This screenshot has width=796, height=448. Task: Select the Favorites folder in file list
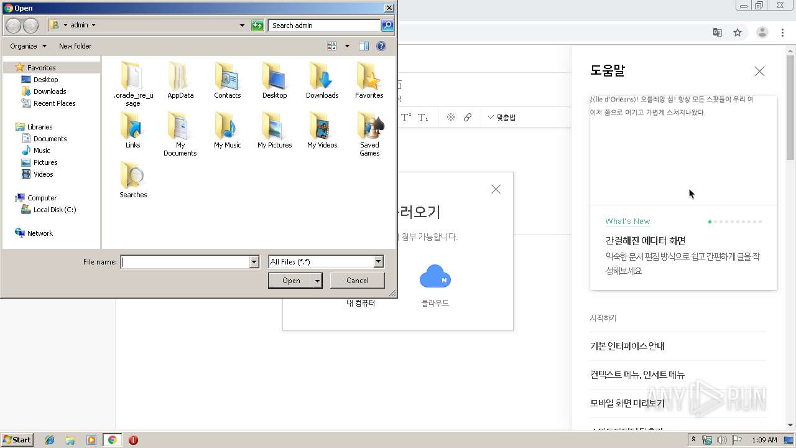369,81
